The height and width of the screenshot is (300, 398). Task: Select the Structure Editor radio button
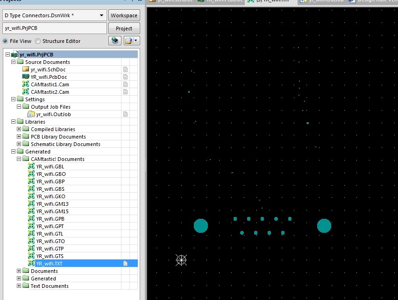click(38, 41)
